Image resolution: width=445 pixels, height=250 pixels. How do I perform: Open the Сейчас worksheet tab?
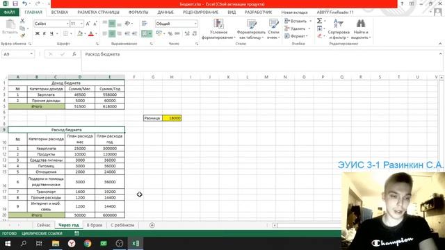pyautogui.click(x=43, y=225)
